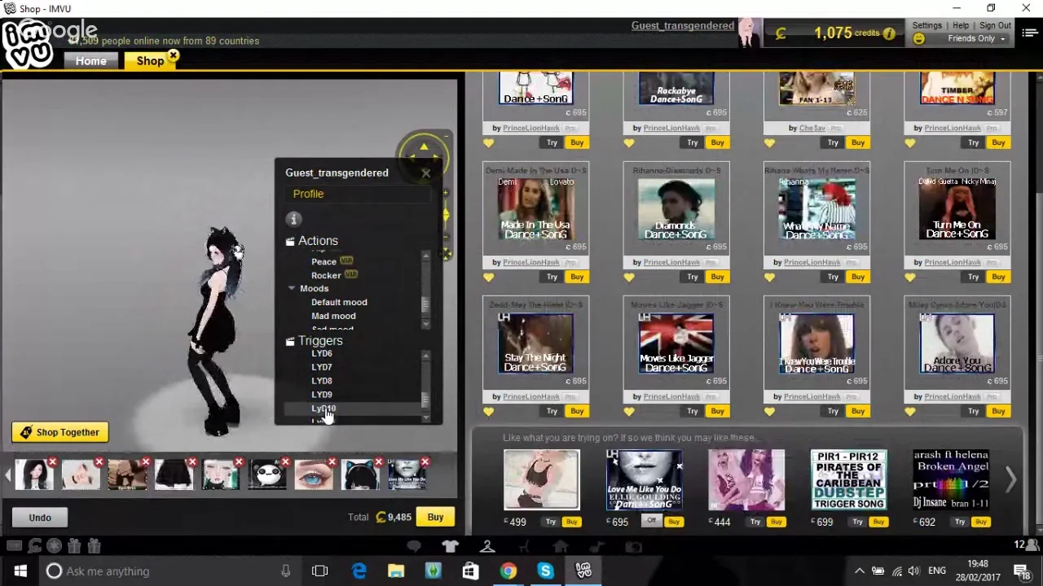
Task: Click the Shop Together button
Action: [59, 432]
